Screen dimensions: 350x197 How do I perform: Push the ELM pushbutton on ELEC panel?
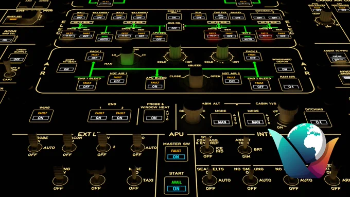199,16
